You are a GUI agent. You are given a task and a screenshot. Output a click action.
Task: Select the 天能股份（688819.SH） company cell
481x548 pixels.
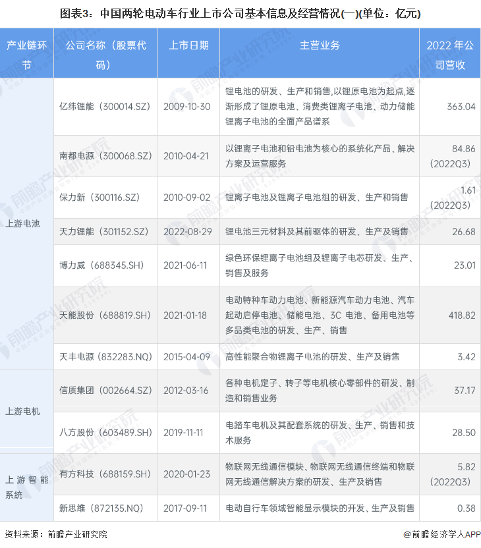105,315
